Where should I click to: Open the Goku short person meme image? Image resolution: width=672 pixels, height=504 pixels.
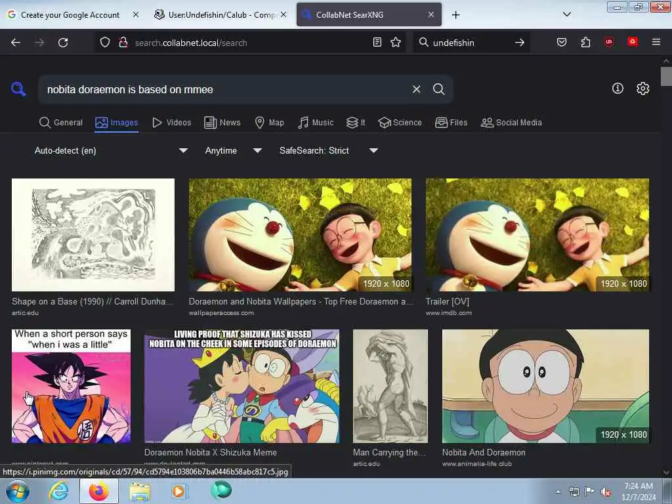pos(71,386)
